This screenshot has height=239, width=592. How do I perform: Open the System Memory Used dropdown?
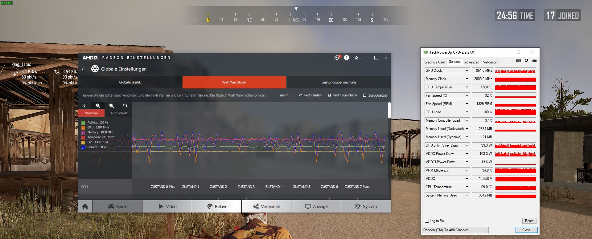click(x=467, y=195)
